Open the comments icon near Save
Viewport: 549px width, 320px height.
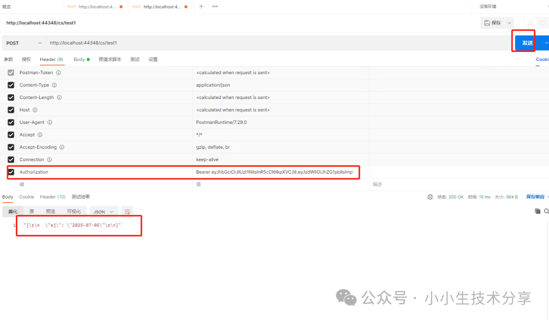click(x=542, y=23)
